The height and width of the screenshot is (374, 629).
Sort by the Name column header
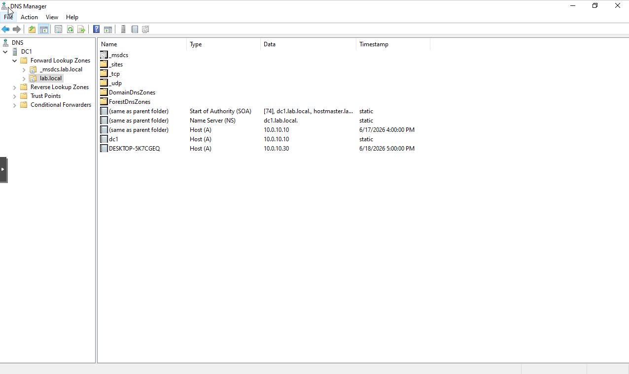142,44
